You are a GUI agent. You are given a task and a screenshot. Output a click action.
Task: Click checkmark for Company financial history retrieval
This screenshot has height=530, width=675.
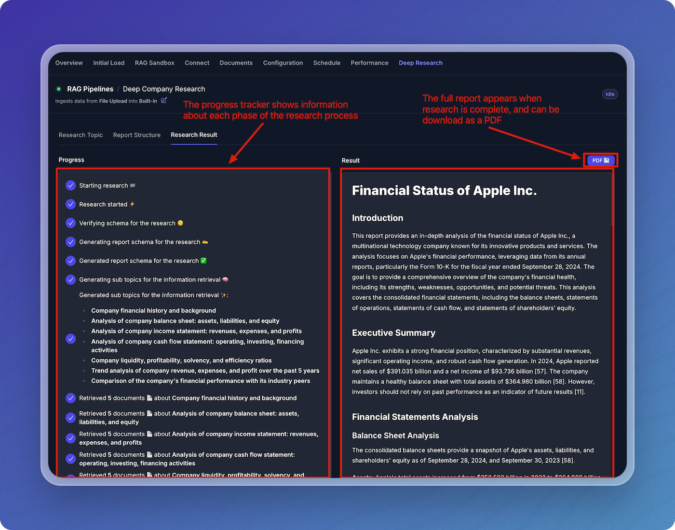coord(71,398)
